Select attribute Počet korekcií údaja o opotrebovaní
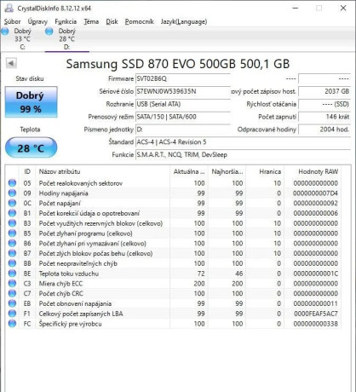This screenshot has width=356, height=392. tap(89, 213)
